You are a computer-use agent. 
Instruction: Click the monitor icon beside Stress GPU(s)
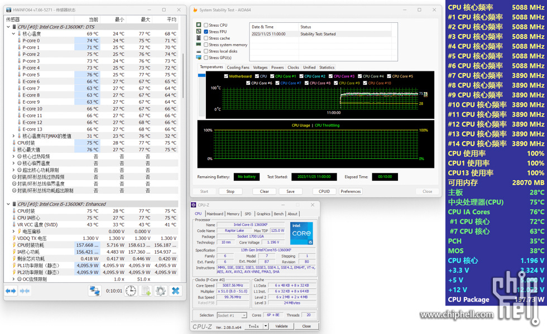(199, 57)
